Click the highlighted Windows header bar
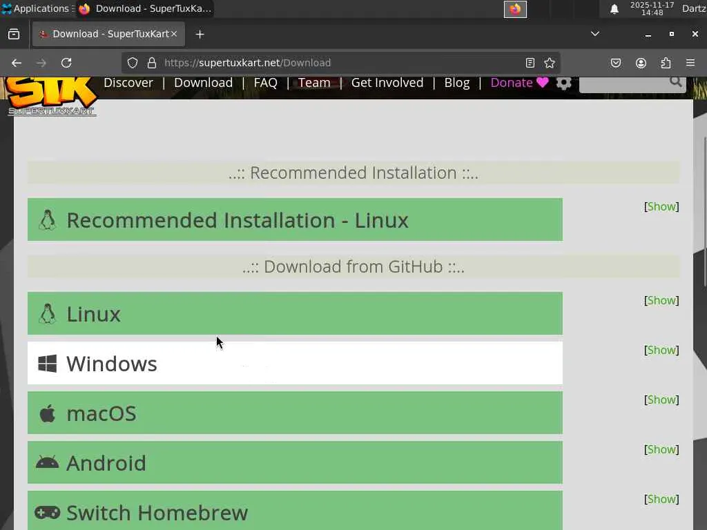Image resolution: width=707 pixels, height=530 pixels. click(295, 363)
